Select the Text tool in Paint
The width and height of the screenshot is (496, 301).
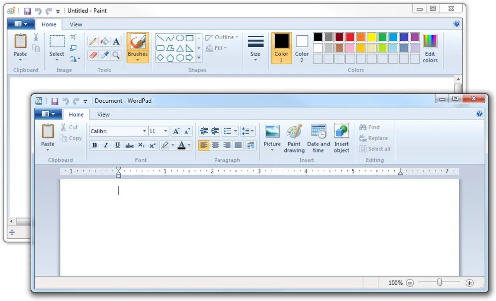(x=116, y=41)
